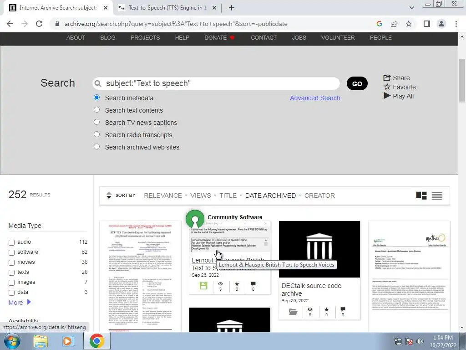Check the software media type filter
The height and width of the screenshot is (350, 466).
coord(11,252)
